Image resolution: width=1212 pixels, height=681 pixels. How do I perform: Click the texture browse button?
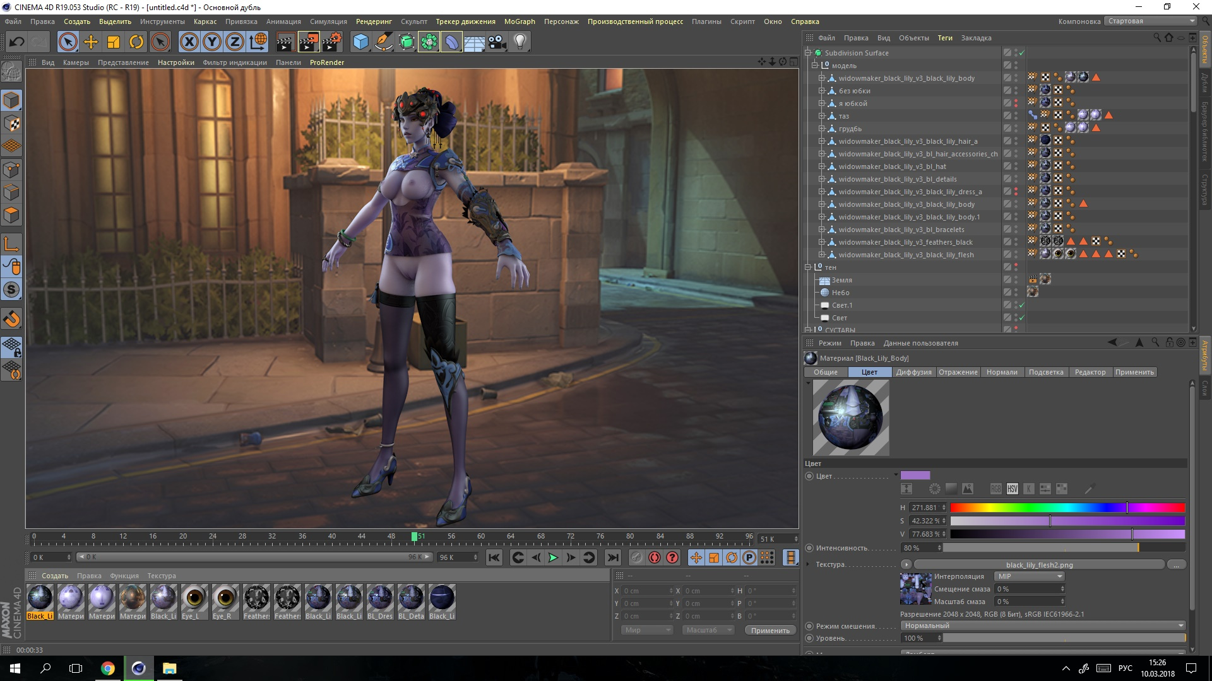[x=1176, y=565]
